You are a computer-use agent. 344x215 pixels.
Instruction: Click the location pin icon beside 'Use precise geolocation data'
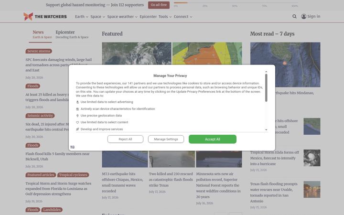coord(77,116)
